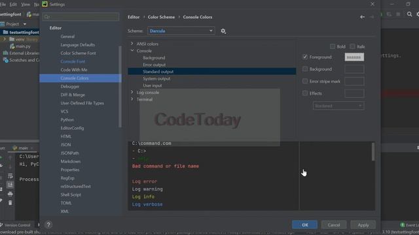
Task: Switch to main tab in Run panel
Action: 23,148
